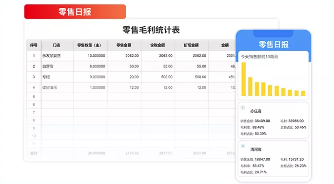Click 含税金额 55.00 in 自营店 row
Viewport: 334px width, 184px height.
[168, 67]
